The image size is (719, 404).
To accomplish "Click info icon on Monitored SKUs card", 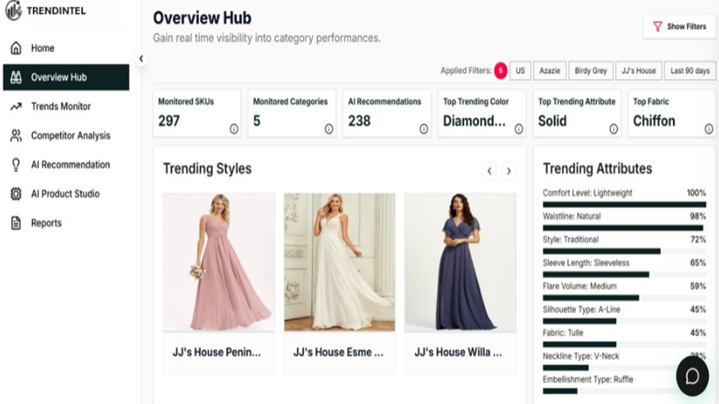I will point(234,129).
